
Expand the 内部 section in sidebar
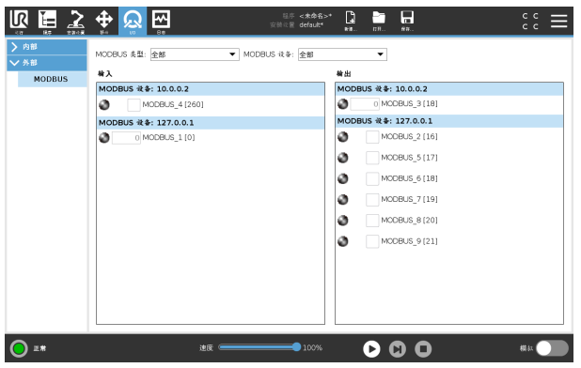[x=47, y=47]
